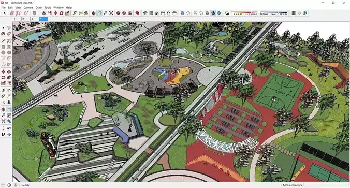This screenshot has height=188, width=350.
Task: Select the Circle tool
Action: (3, 53)
